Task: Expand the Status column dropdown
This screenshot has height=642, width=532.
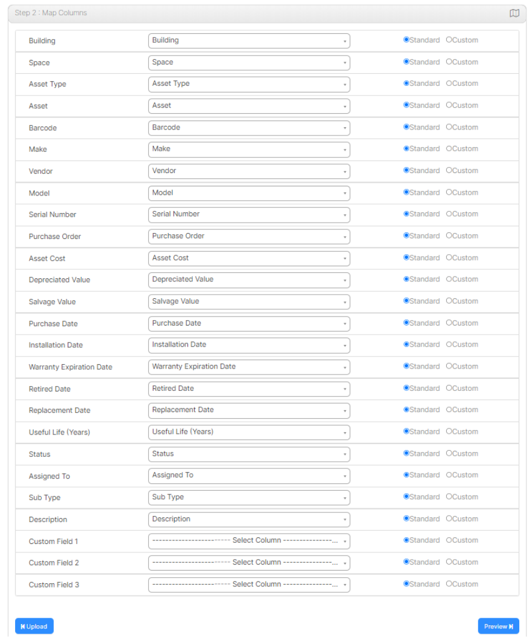Action: (249, 454)
